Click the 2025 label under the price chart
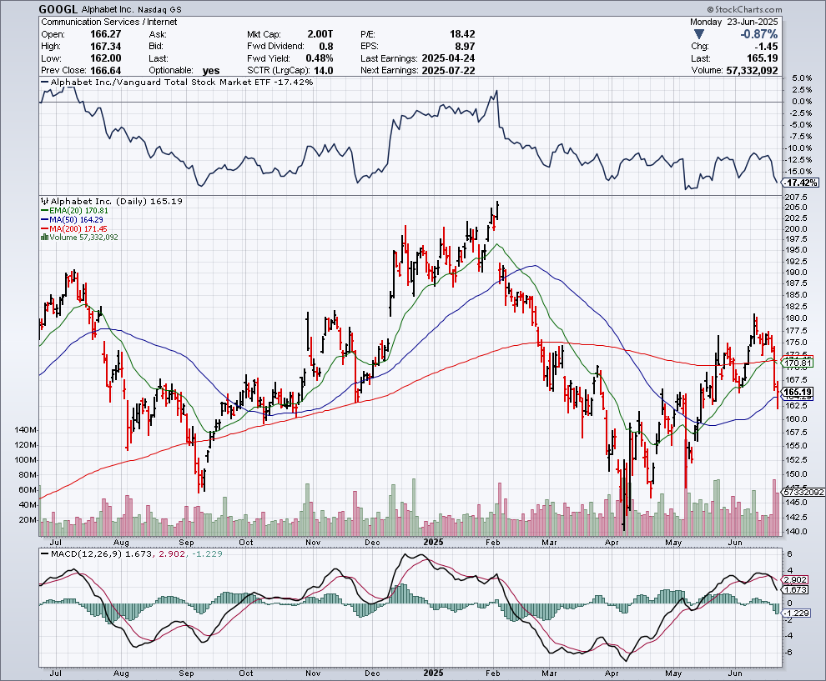 pos(434,542)
